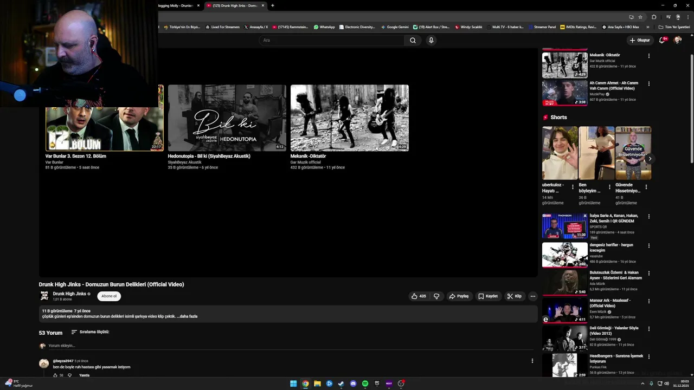The height and width of the screenshot is (390, 694).
Task: Open options for Güvende Hissetmiyorum short
Action: pos(646,187)
